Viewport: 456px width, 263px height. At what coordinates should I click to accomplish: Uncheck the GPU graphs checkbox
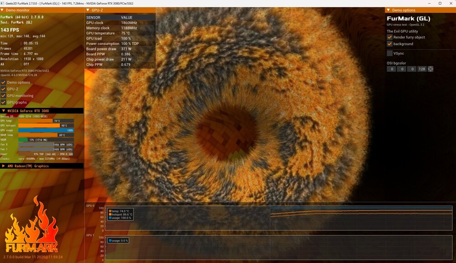click(x=3, y=102)
